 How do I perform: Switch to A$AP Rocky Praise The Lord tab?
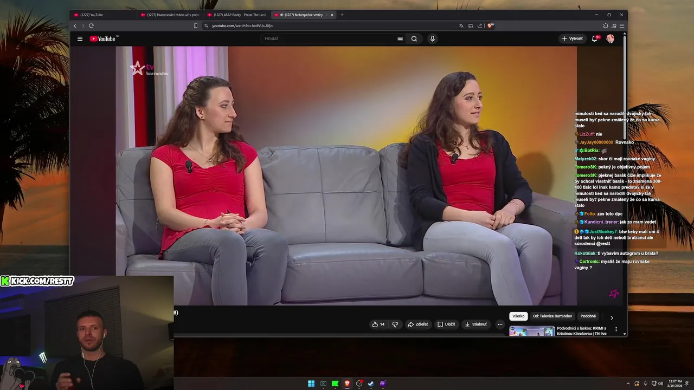pos(237,15)
